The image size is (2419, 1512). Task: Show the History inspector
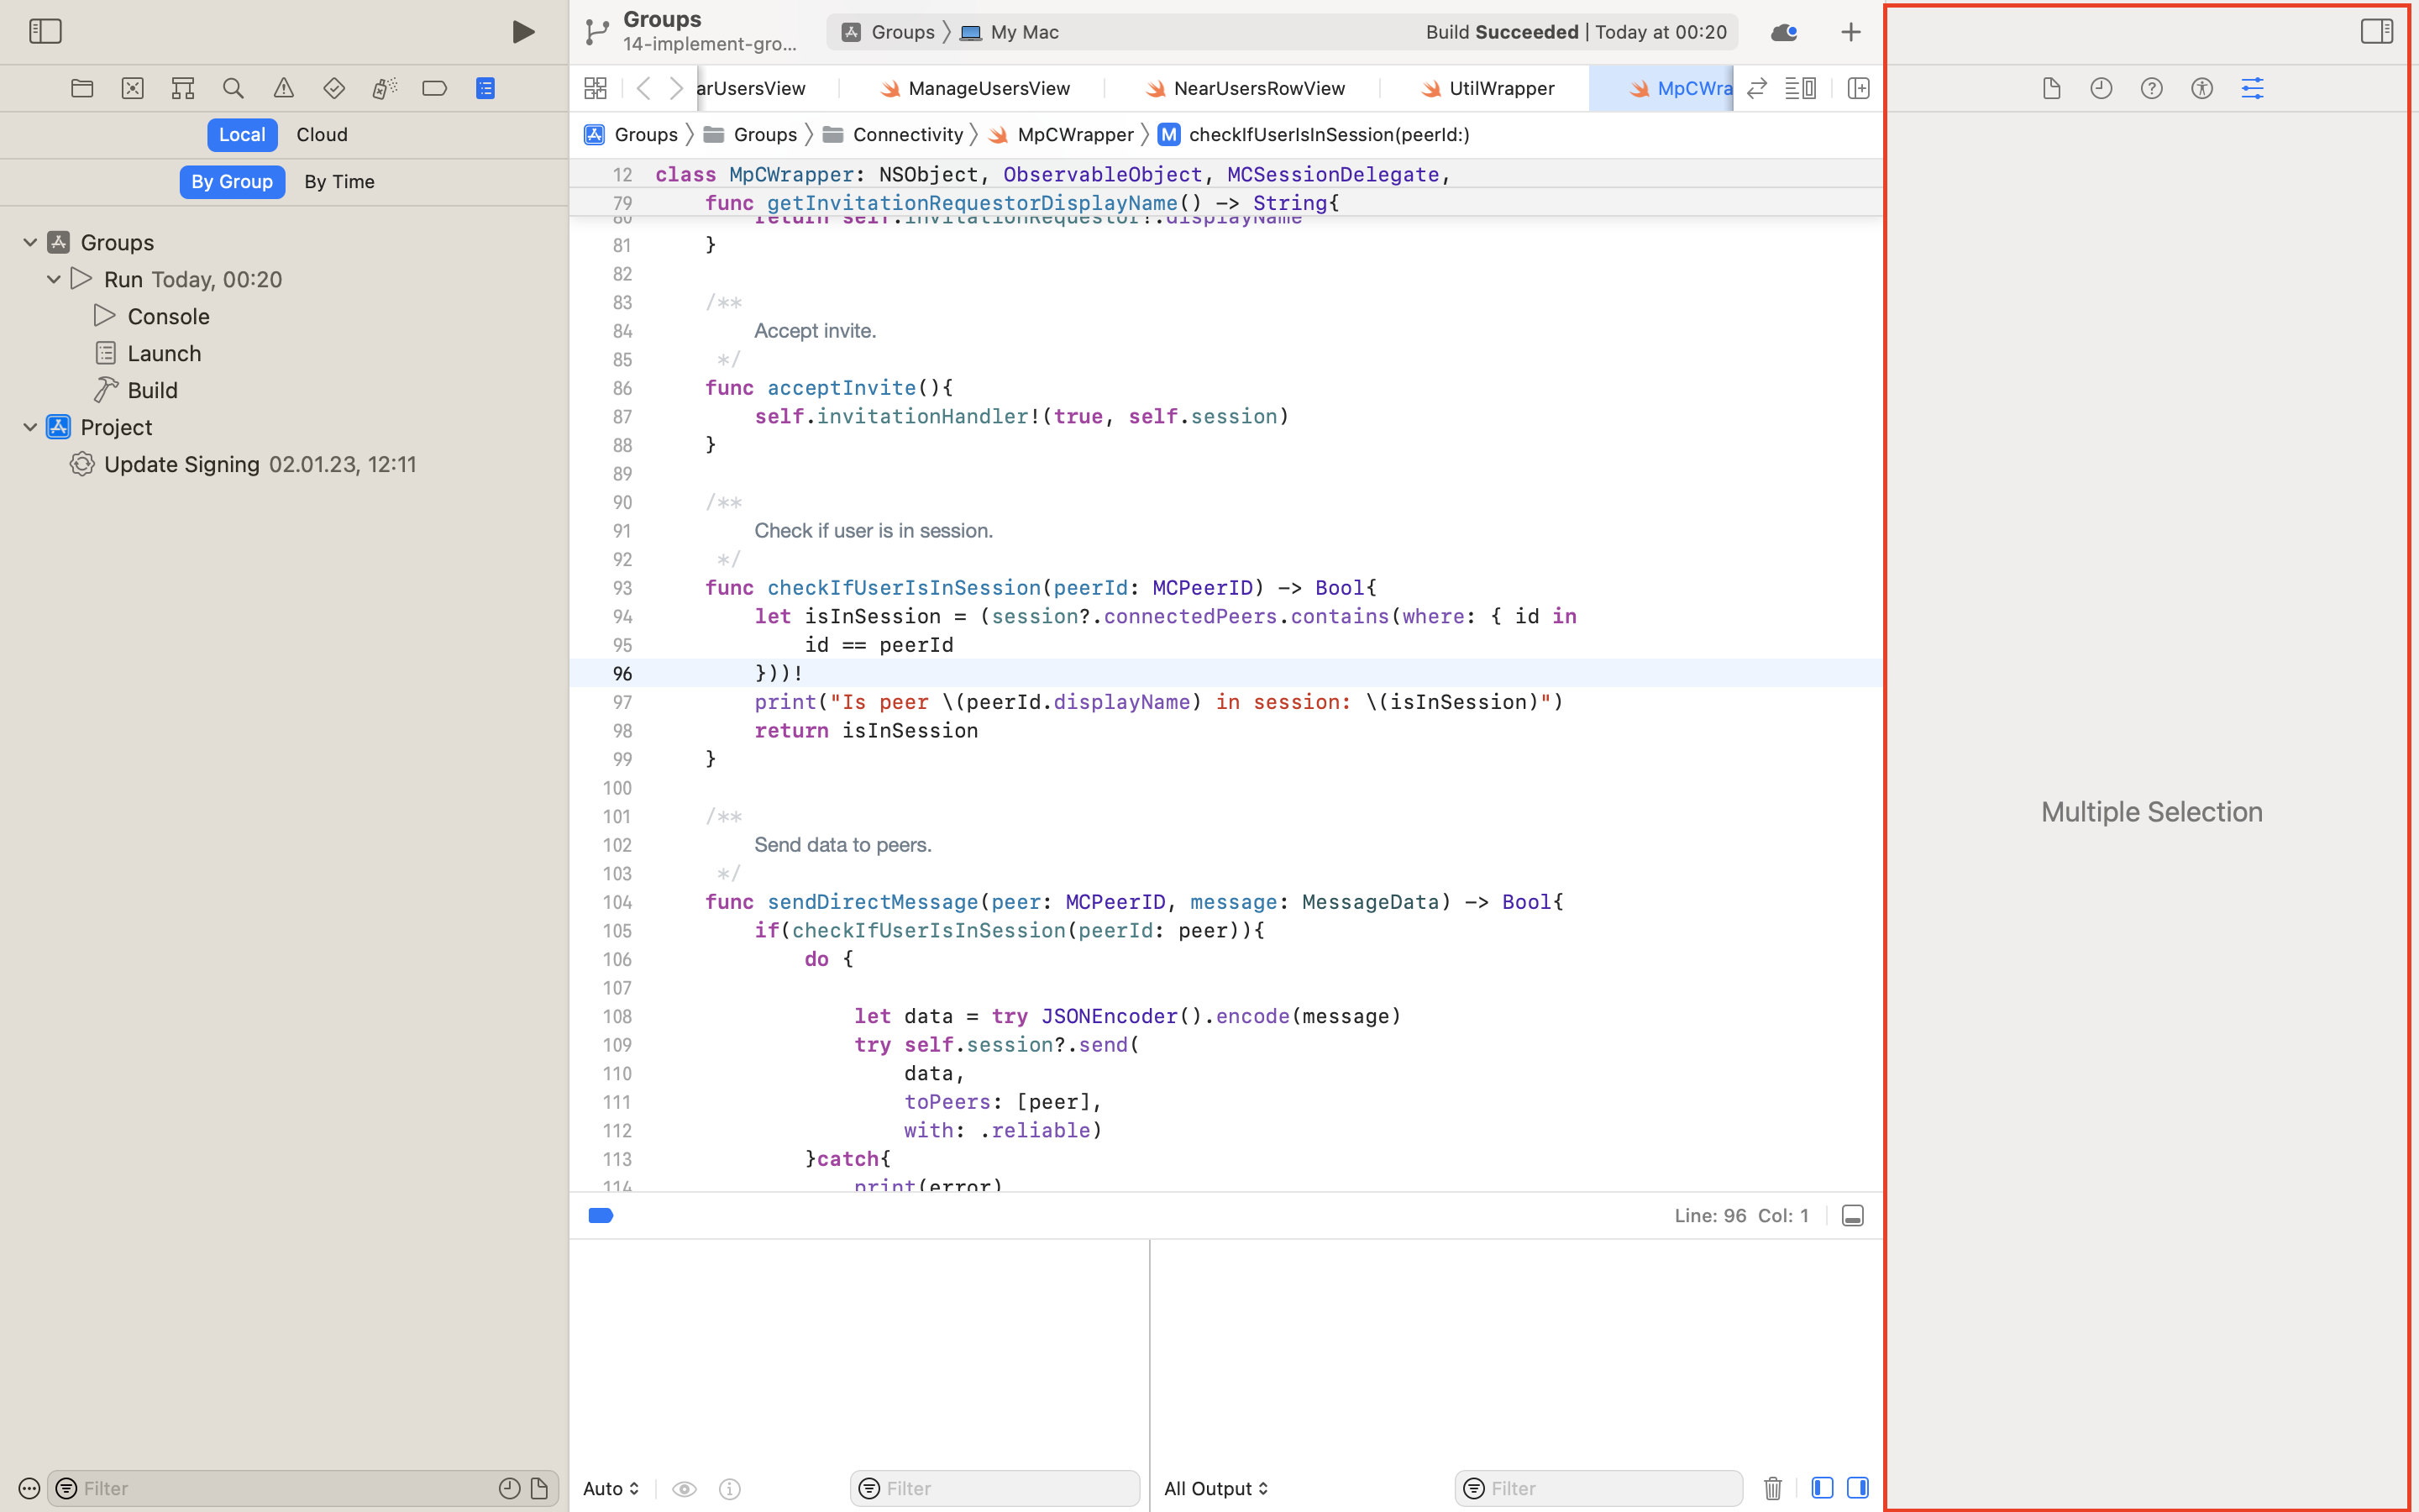(x=2102, y=88)
